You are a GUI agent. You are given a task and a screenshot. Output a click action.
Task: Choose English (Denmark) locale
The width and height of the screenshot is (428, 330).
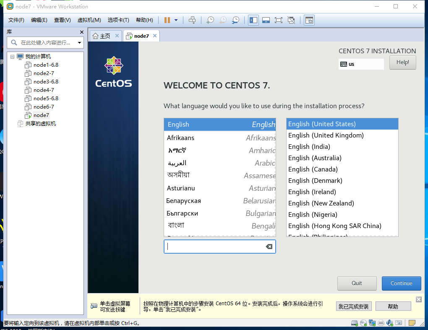coord(342,181)
